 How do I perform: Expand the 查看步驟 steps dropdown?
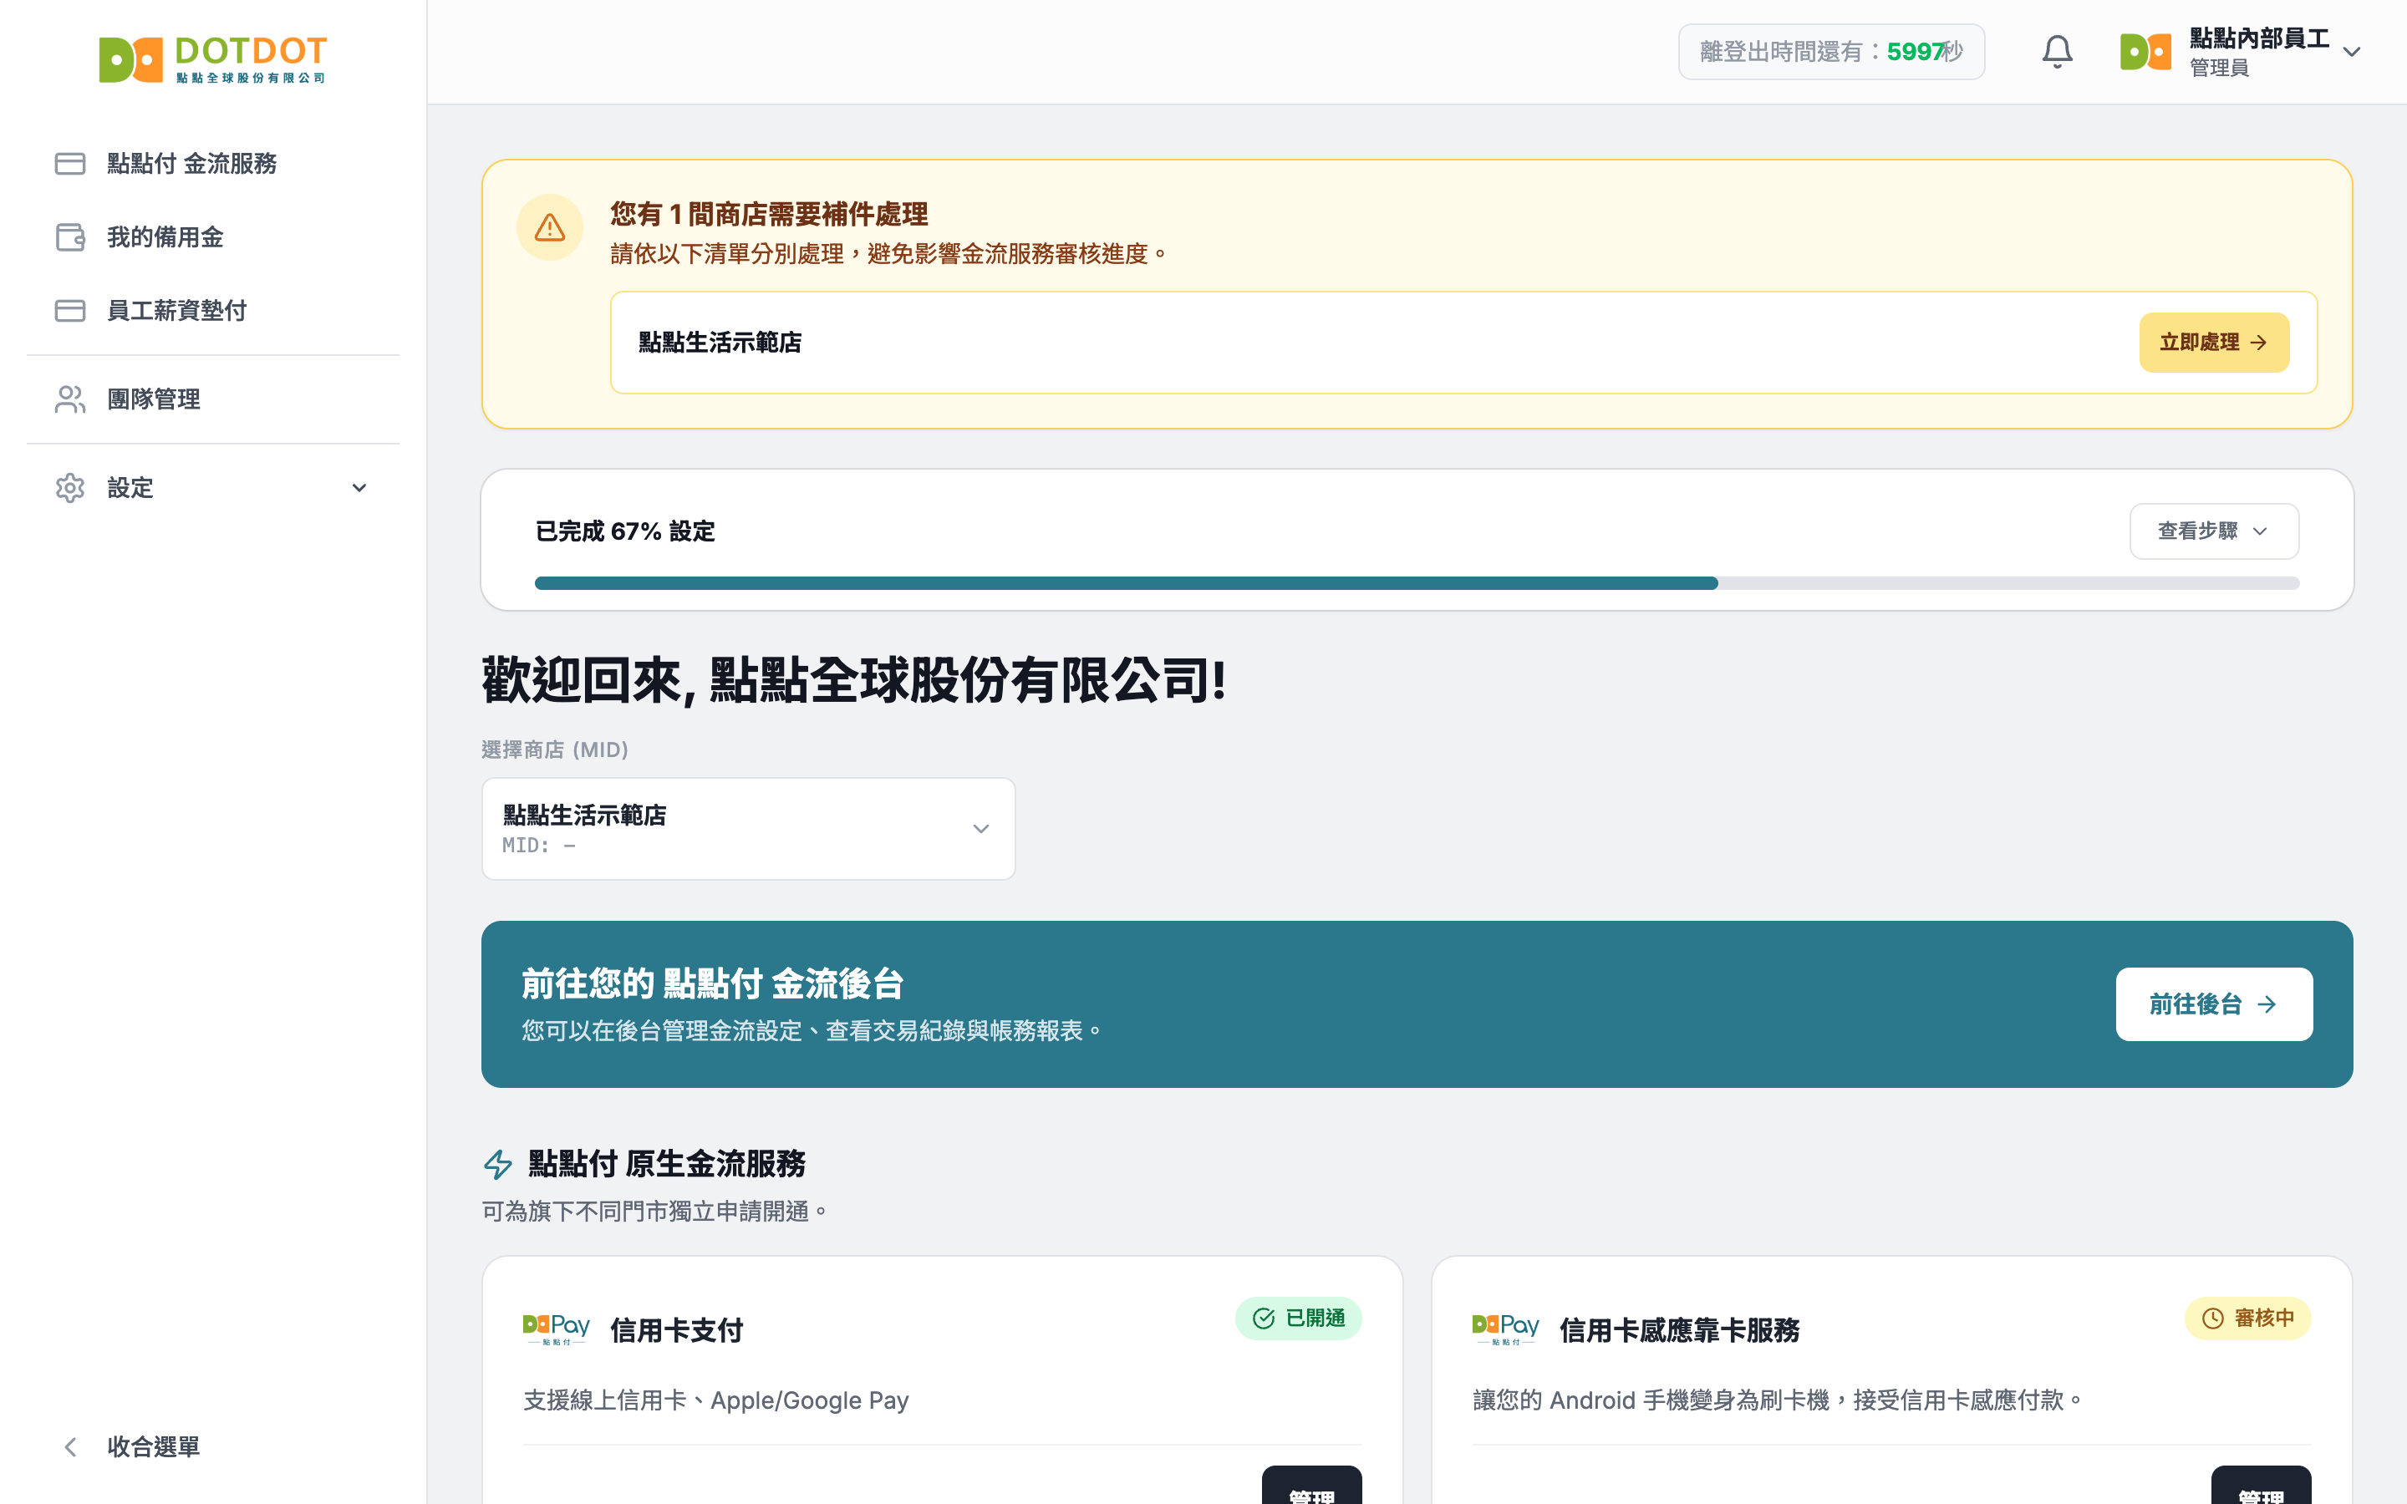pos(2213,531)
